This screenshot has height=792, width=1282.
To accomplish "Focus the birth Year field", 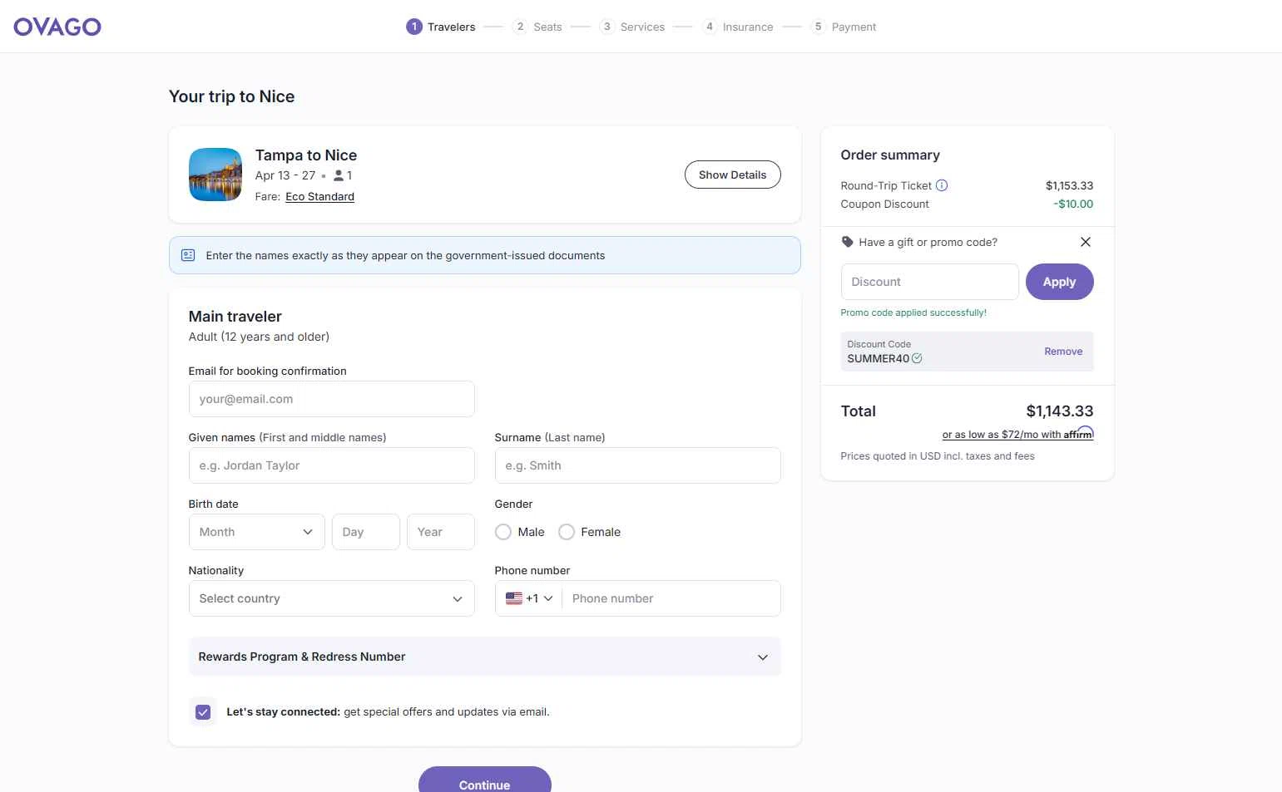I will 441,532.
